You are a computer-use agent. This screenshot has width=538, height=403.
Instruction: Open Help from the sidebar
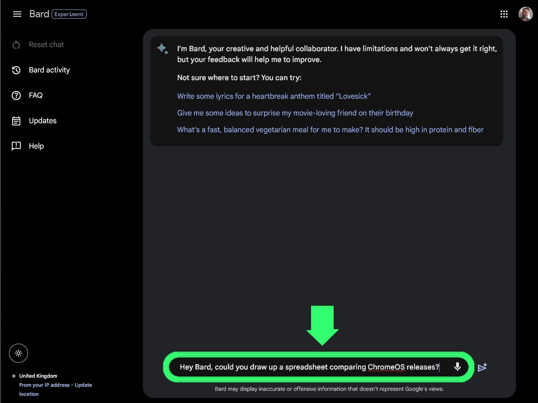(x=36, y=146)
